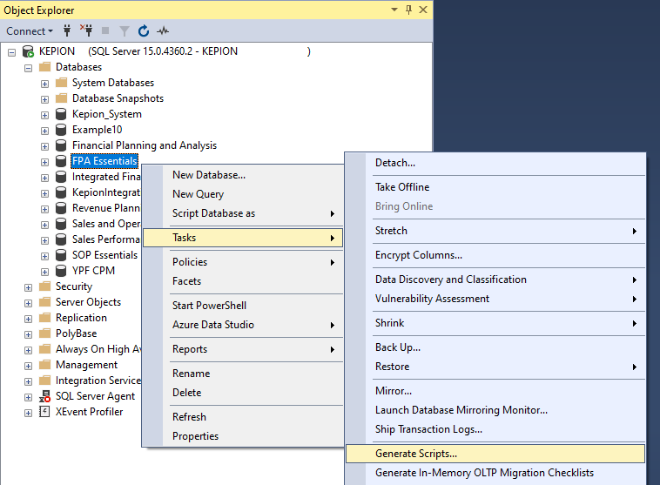Open the Shrink submenu
This screenshot has width=660, height=485.
pyautogui.click(x=495, y=323)
